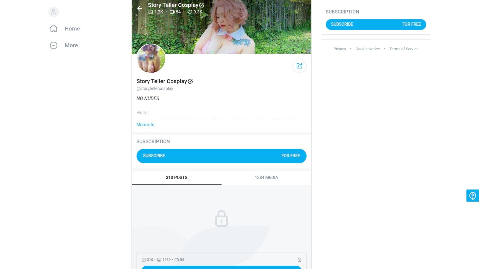The height and width of the screenshot is (269, 479).
Task: Click the share profile icon
Action: pyautogui.click(x=299, y=66)
